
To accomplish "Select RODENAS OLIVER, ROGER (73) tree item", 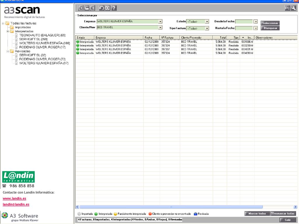I will [42, 59].
